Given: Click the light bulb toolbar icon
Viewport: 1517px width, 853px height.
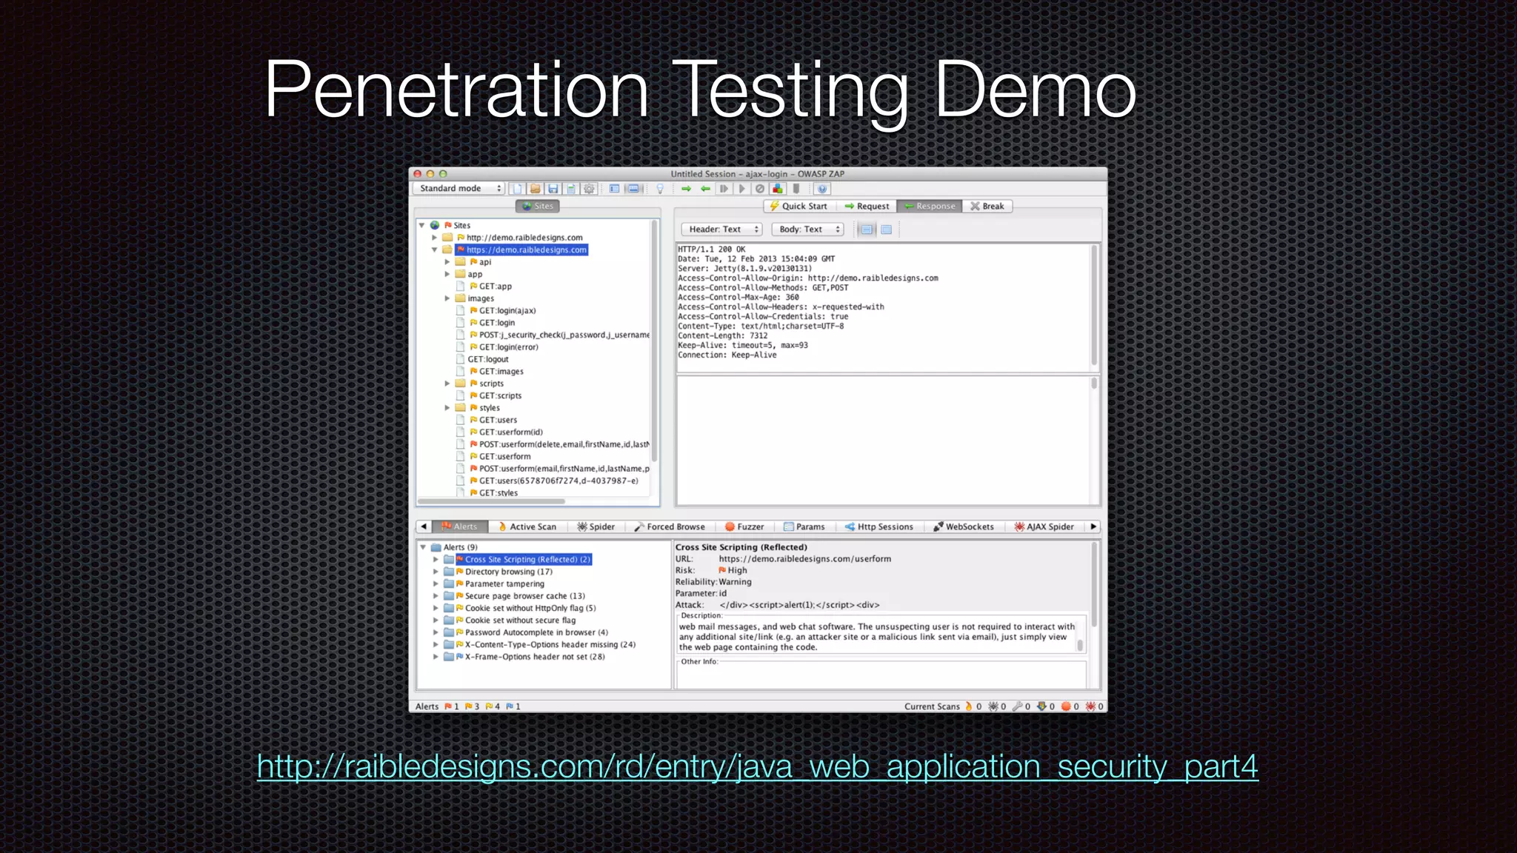Looking at the screenshot, I should [x=660, y=188].
